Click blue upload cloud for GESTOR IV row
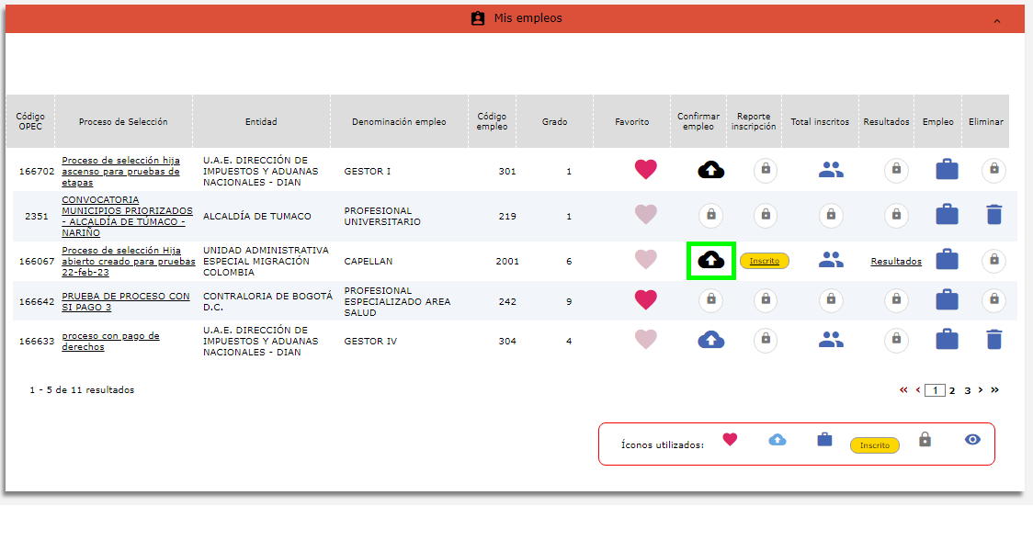1033x551 pixels. click(x=710, y=340)
